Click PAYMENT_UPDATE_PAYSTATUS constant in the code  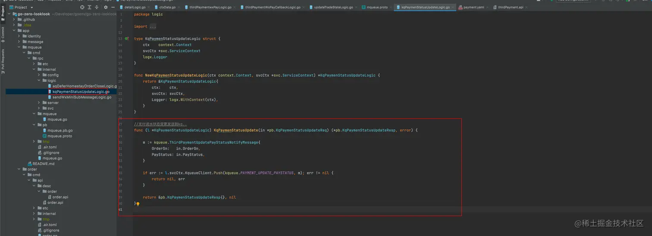[x=267, y=173]
